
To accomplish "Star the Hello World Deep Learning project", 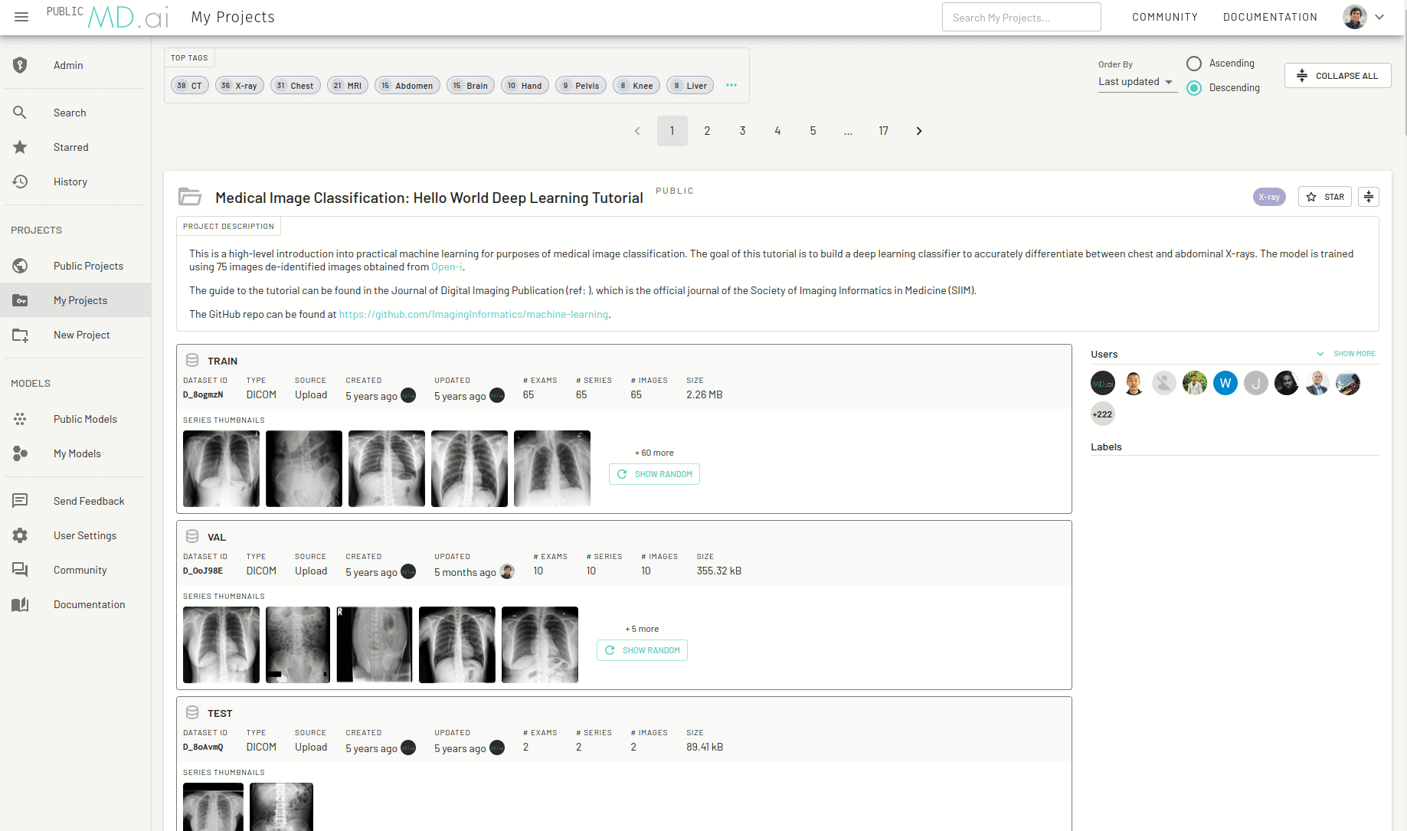I will (x=1324, y=197).
